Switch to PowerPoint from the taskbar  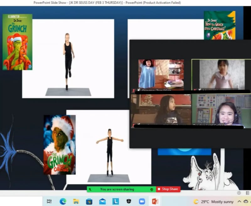pyautogui.click(x=155, y=201)
